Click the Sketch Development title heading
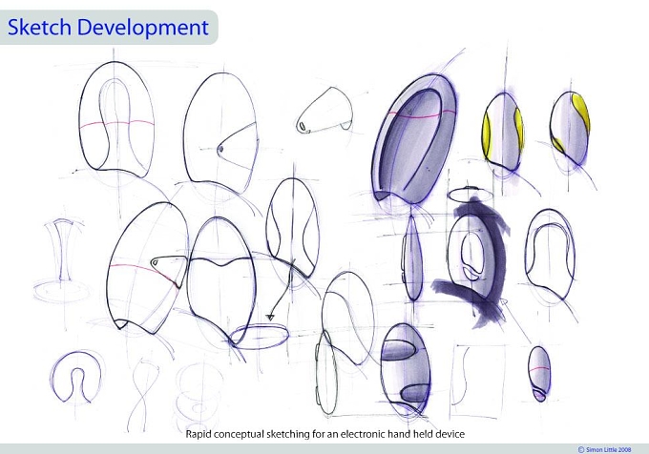649x454 pixels. click(x=108, y=28)
